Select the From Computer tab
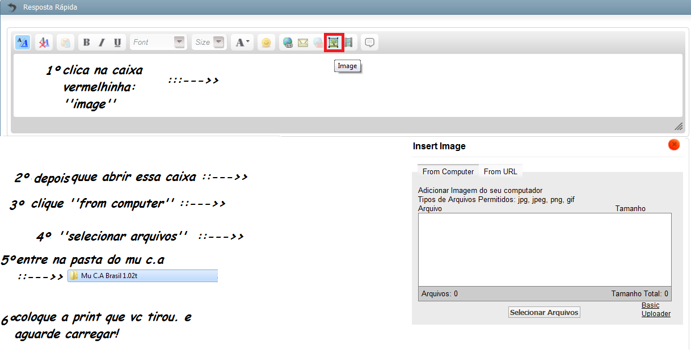691x353 pixels. point(448,171)
